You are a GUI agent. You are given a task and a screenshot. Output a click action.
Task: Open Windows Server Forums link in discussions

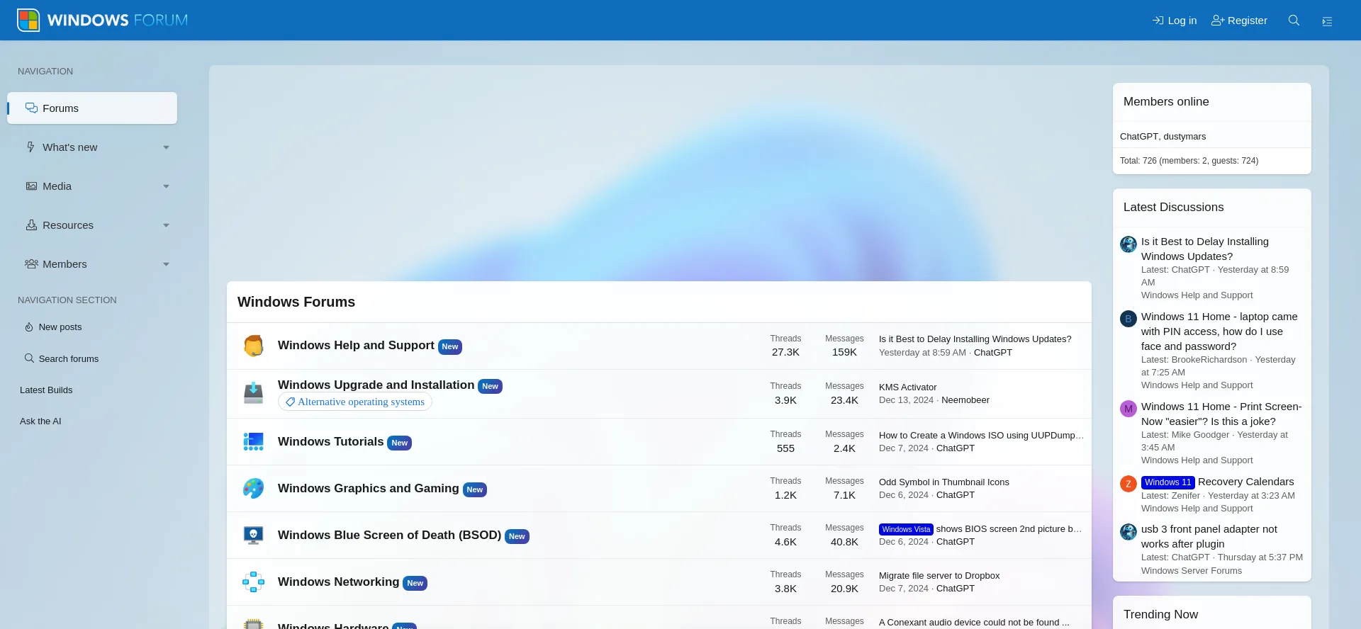point(1192,571)
